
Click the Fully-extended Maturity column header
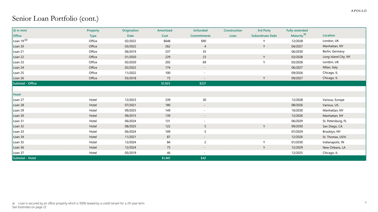297,33
